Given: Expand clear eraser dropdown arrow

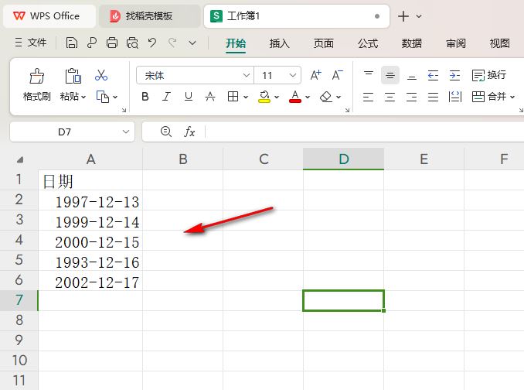Looking at the screenshot, I should pyautogui.click(x=339, y=97).
